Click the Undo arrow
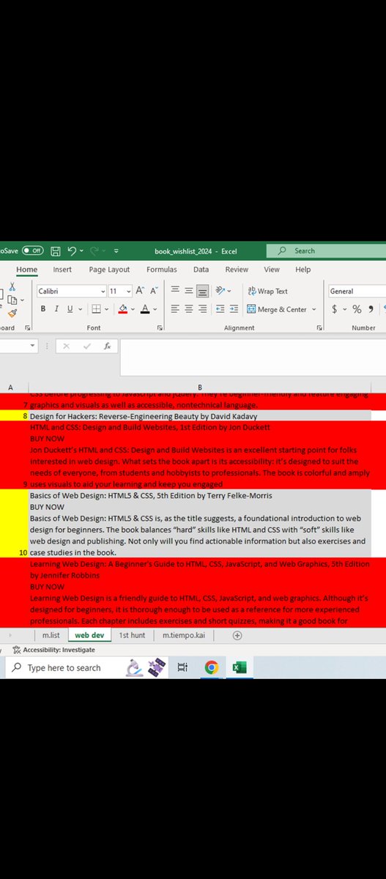The width and height of the screenshot is (386, 879). [72, 251]
